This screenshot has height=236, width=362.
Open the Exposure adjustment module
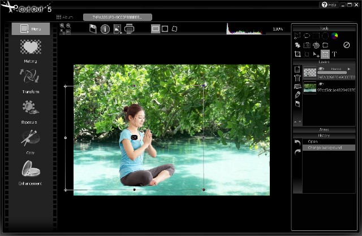[31, 110]
